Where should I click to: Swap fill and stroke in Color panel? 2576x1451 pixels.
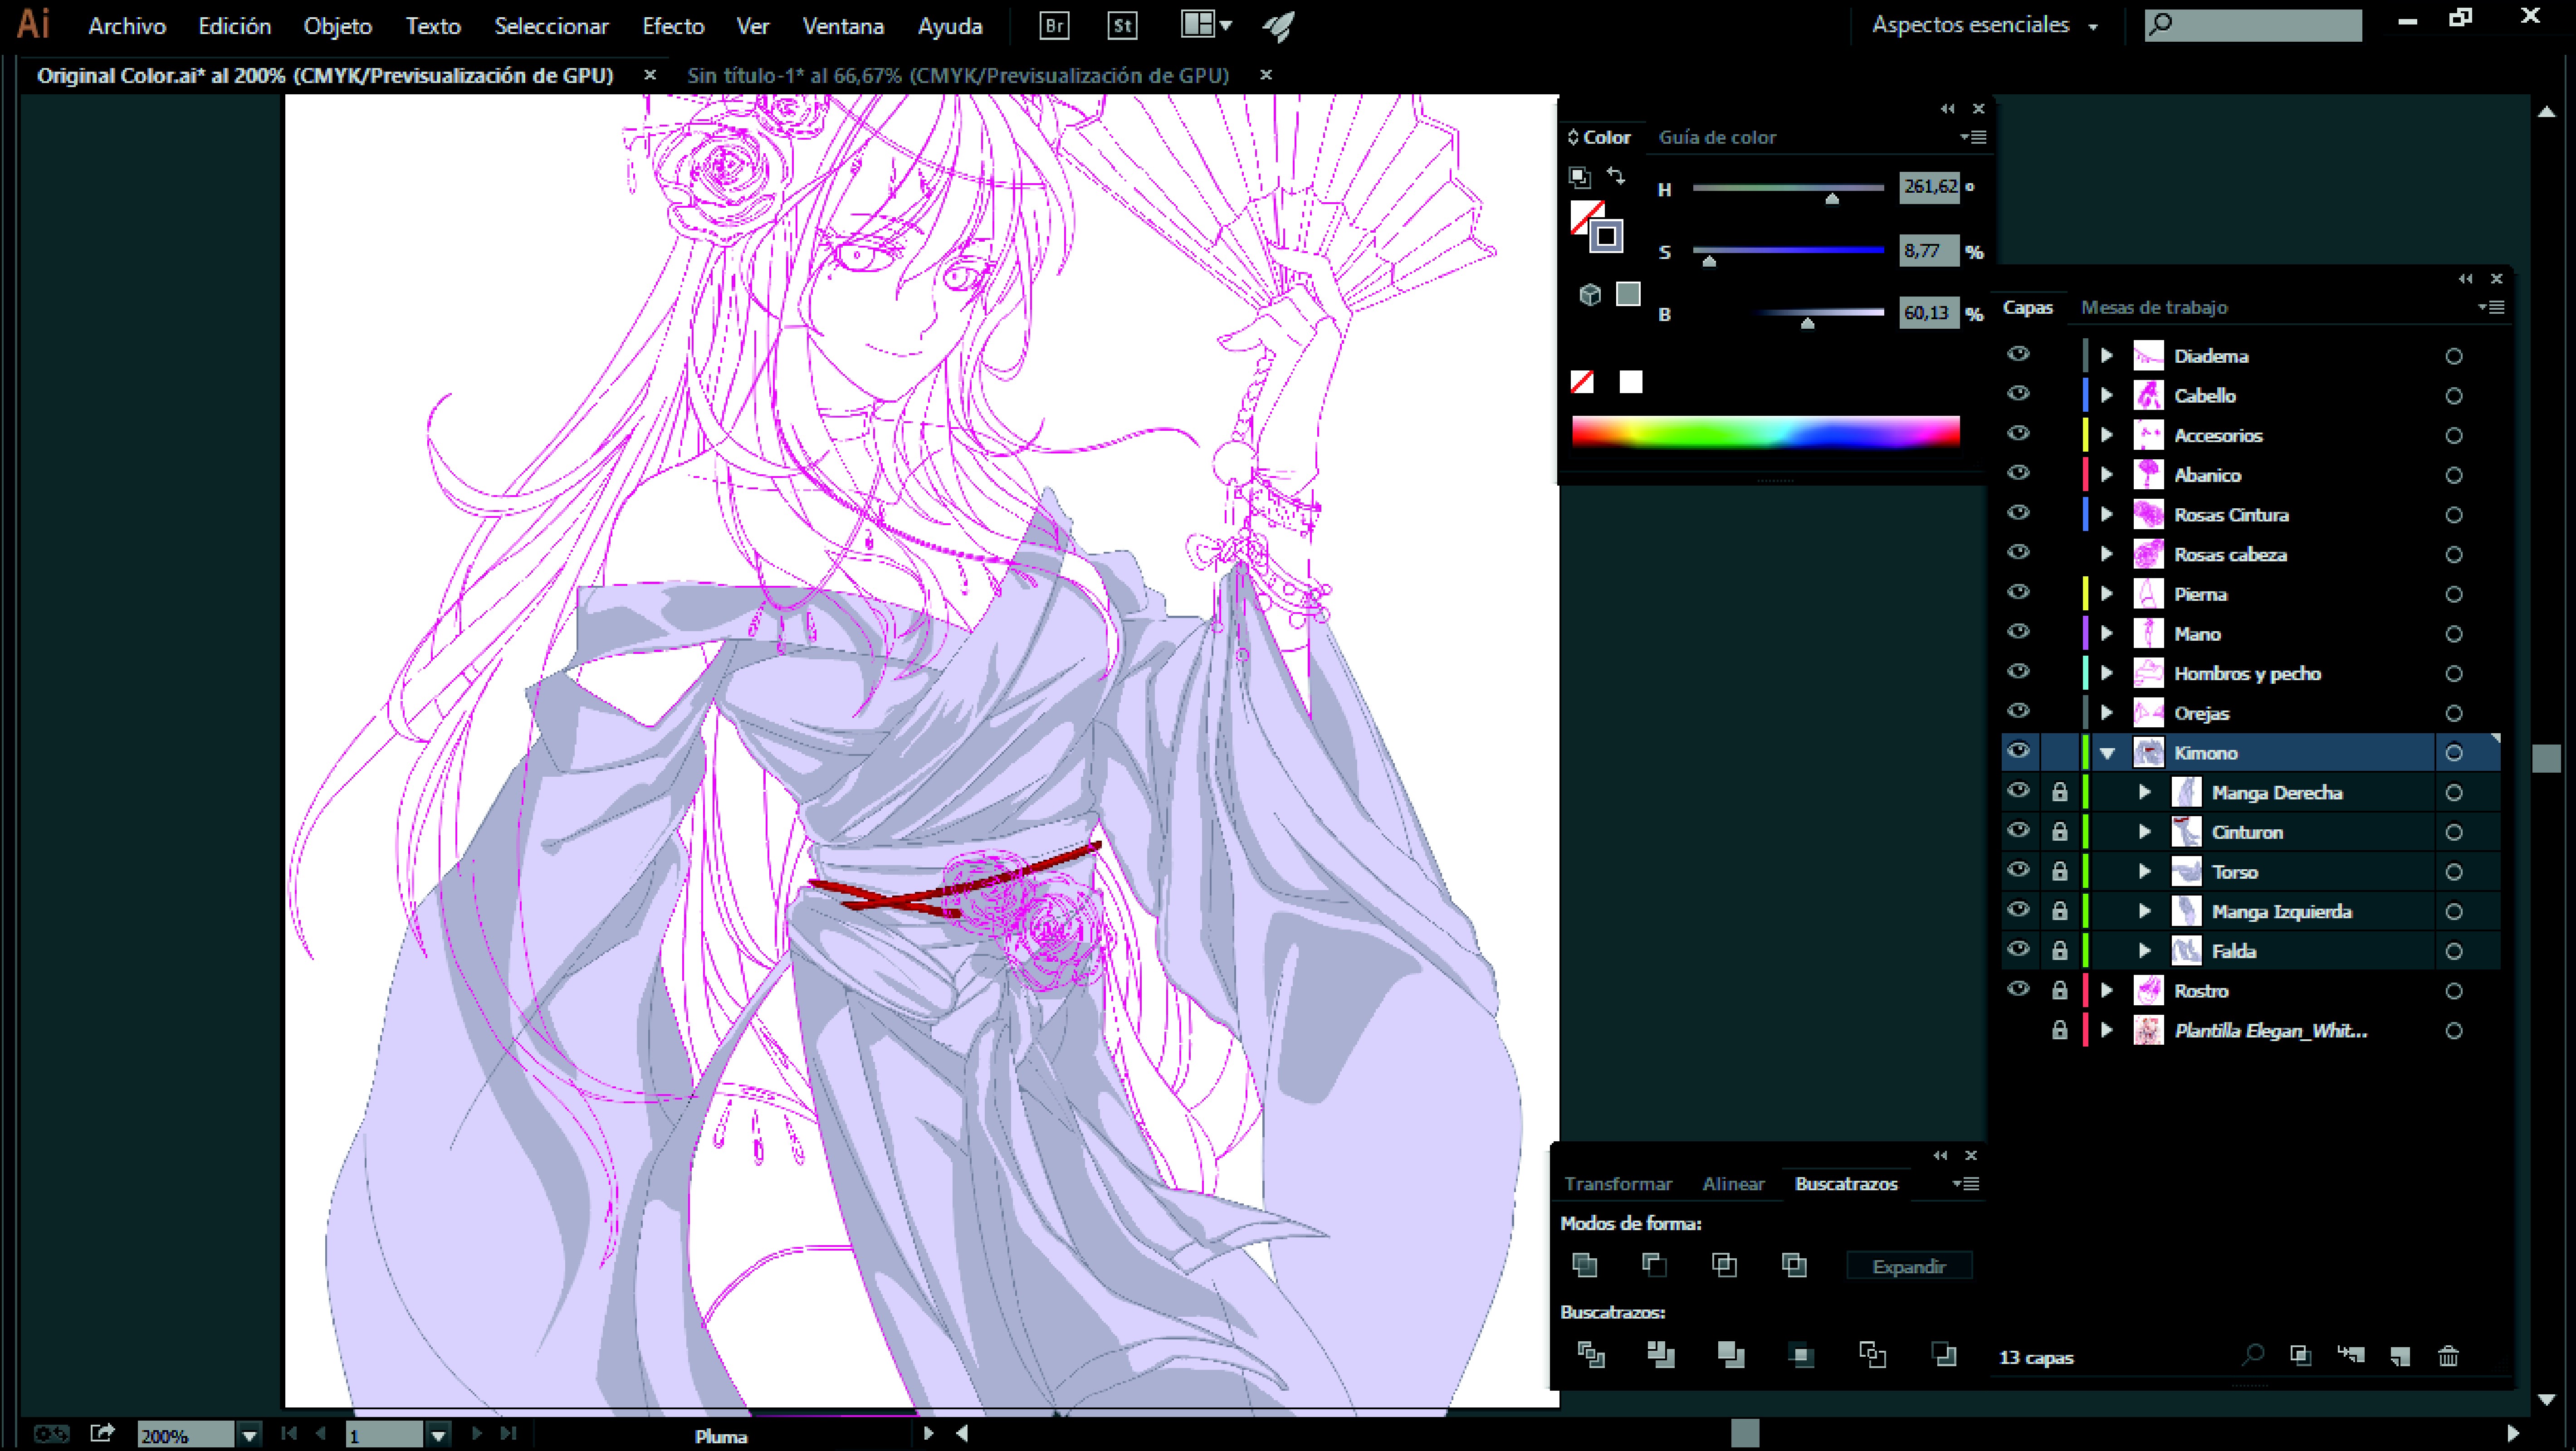pyautogui.click(x=1616, y=176)
